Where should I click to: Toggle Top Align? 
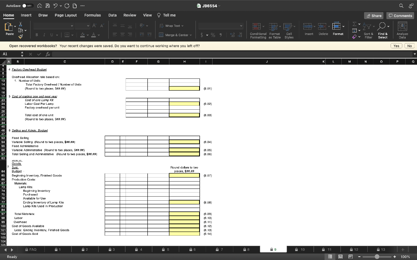coord(114,26)
